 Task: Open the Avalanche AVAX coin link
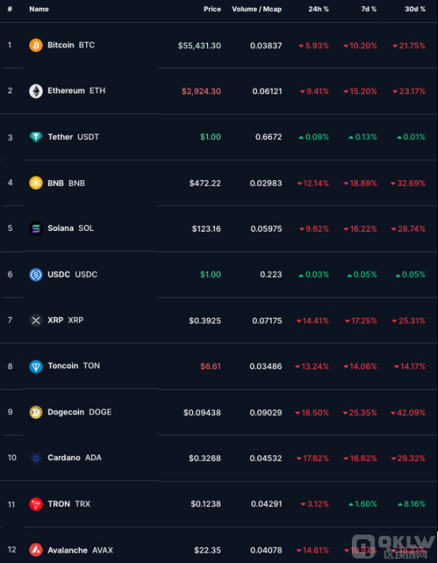click(x=80, y=550)
